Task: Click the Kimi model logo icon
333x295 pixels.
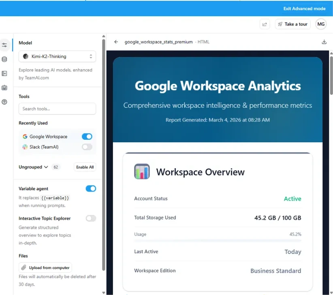Action: [x=26, y=56]
